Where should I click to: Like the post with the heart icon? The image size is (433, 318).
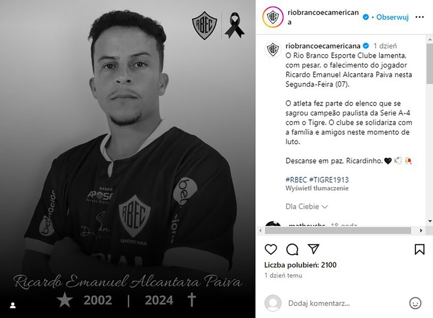click(271, 250)
